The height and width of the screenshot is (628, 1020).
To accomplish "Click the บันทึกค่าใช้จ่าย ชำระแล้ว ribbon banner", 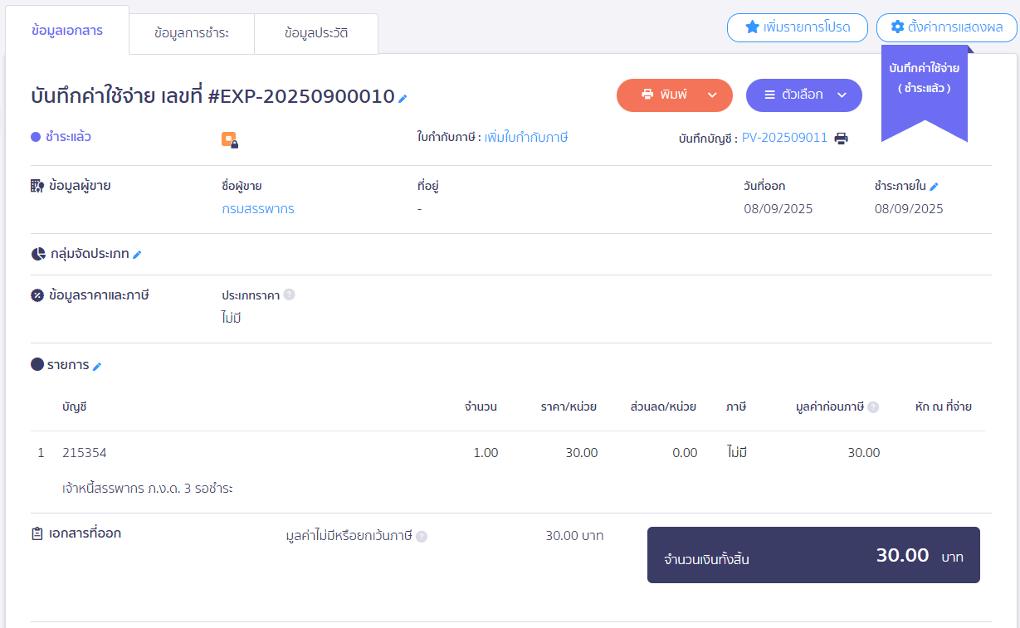I will click(x=924, y=91).
